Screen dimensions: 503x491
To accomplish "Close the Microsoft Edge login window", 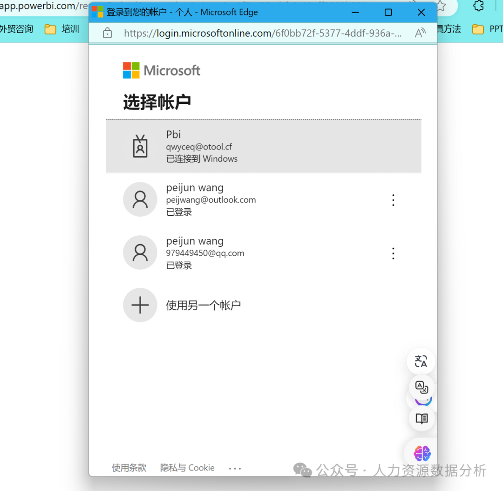I will coord(421,12).
